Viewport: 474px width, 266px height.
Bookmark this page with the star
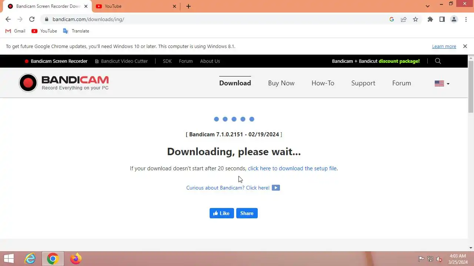(415, 19)
